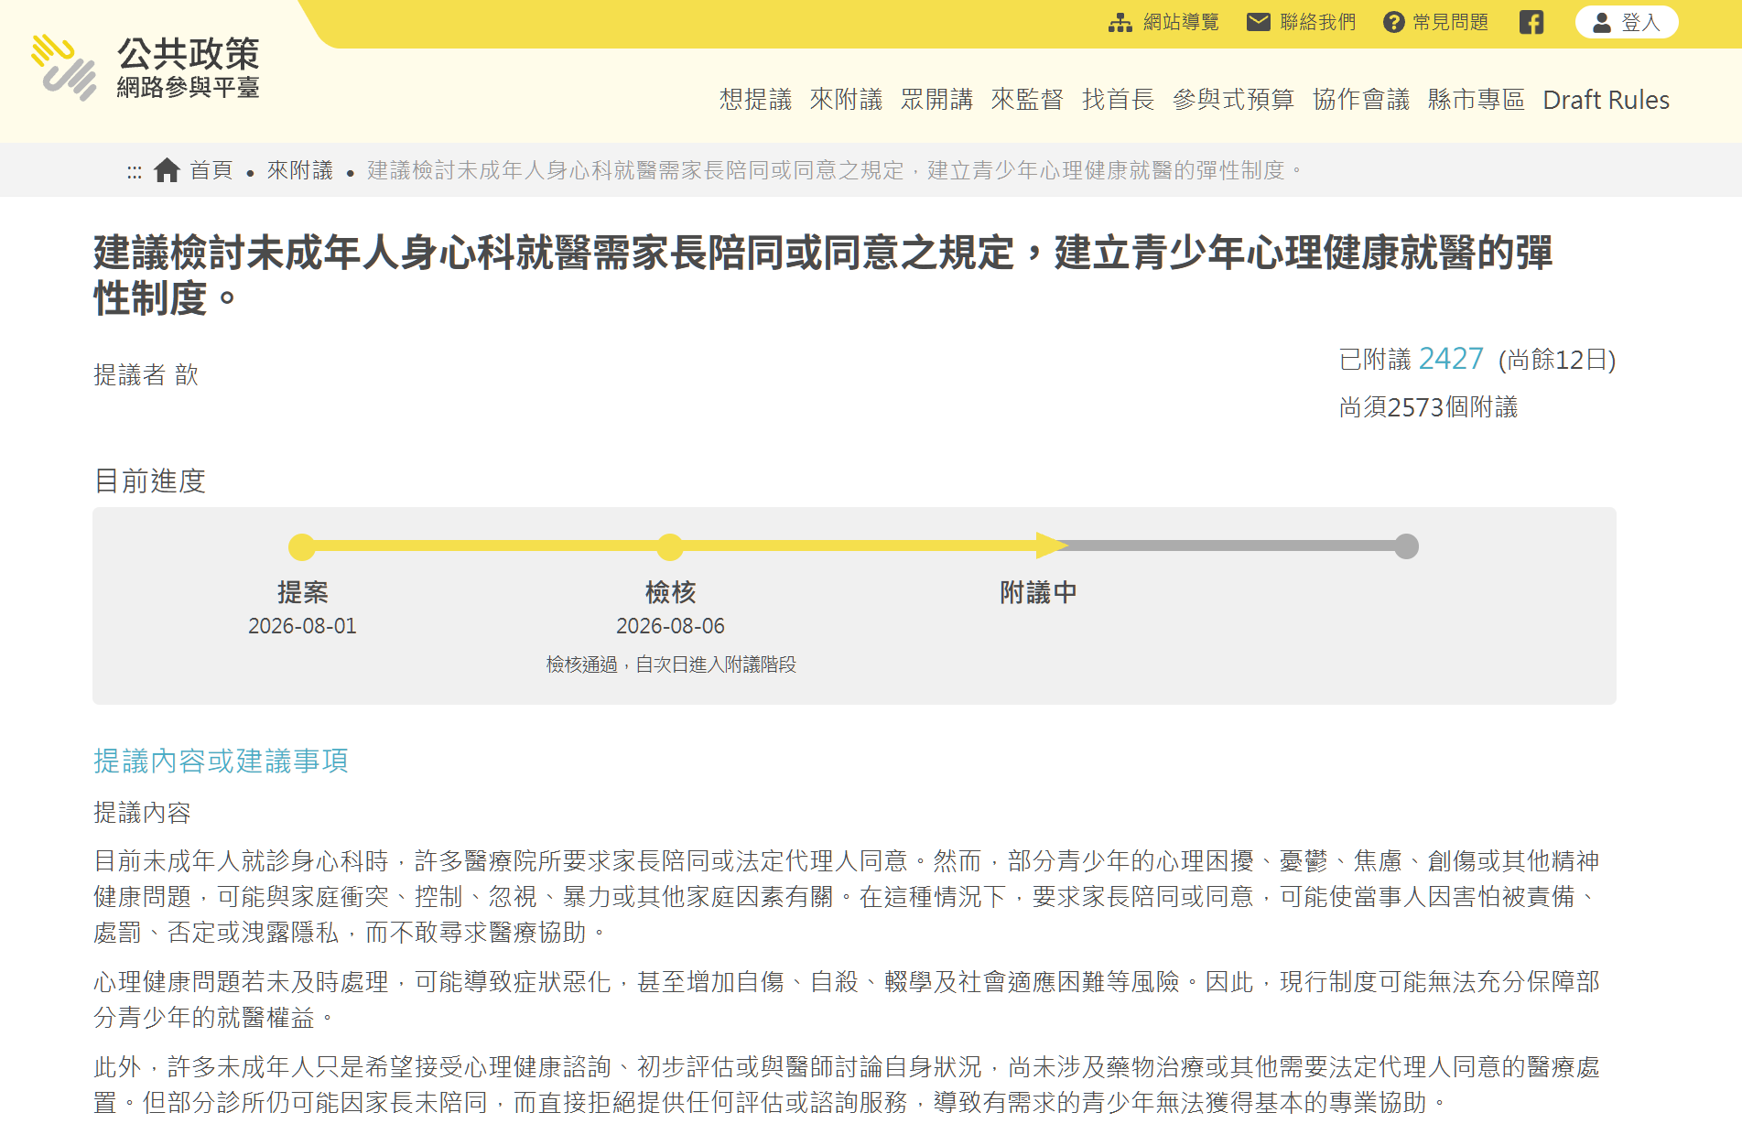Click 來附議 breadcrumb link
Screen dimensions: 1742x1145
point(299,170)
